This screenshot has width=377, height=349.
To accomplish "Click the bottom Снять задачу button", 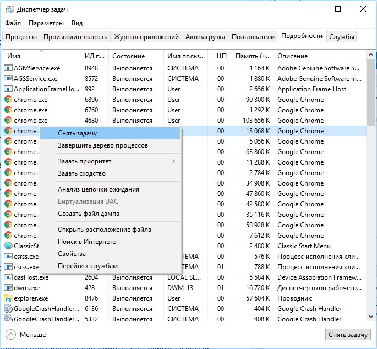I will click(348, 335).
